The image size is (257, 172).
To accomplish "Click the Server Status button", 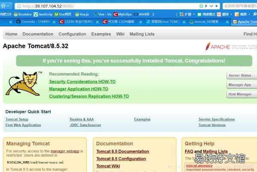I will point(242,76).
